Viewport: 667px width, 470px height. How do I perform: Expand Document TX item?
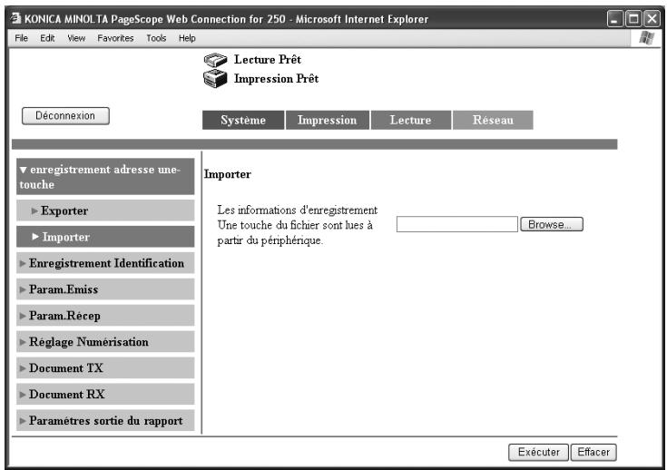(105, 367)
